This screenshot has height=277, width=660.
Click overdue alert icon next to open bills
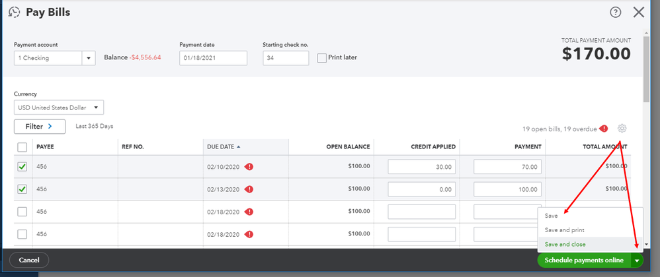[604, 129]
